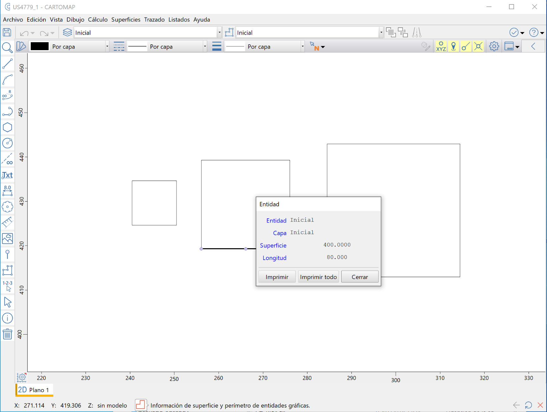Select the arrow pointer tool
The width and height of the screenshot is (547, 412).
(x=7, y=302)
